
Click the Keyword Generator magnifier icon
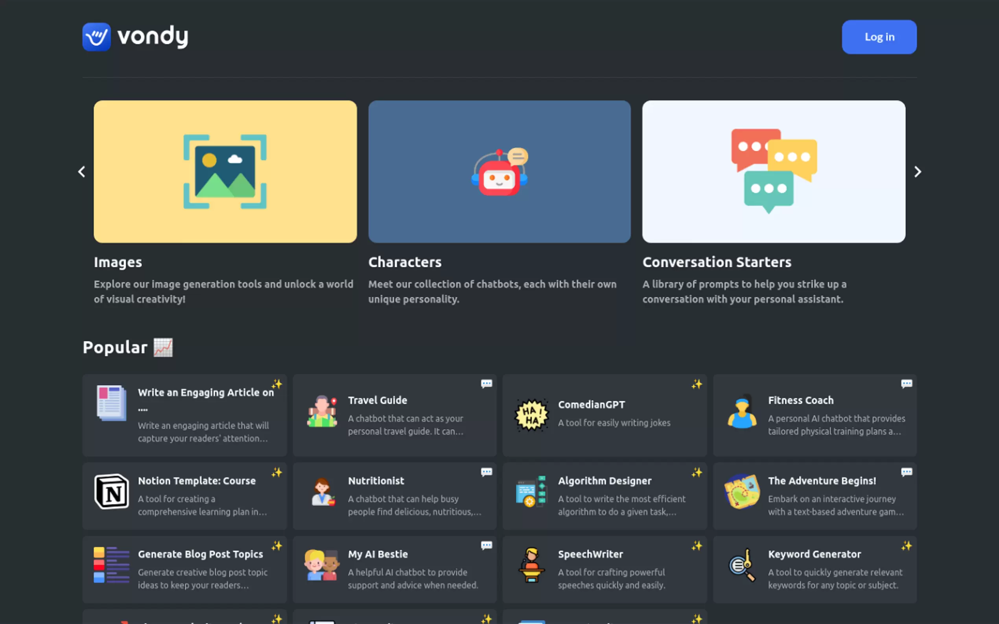click(742, 565)
